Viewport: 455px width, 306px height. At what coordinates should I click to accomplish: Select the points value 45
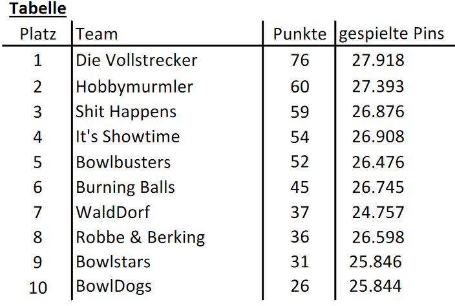coord(300,187)
